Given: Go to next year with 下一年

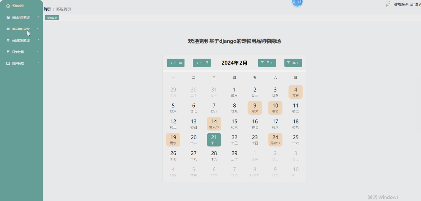Looking at the screenshot, I should [293, 63].
